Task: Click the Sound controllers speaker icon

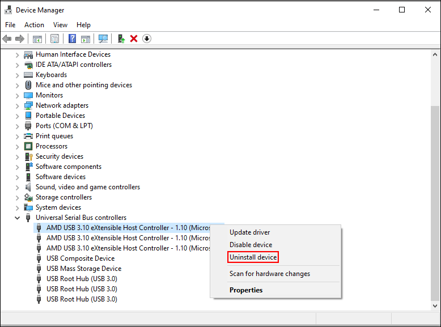Action: pos(28,187)
